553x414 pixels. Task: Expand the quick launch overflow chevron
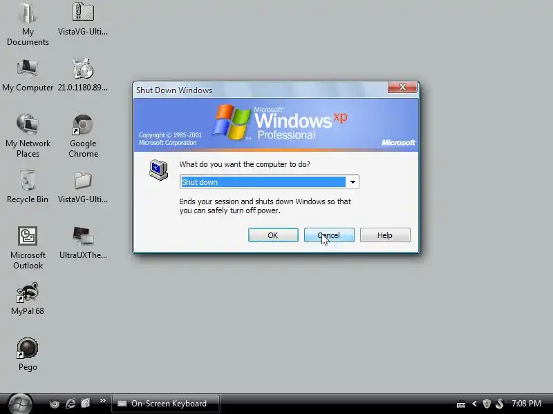point(102,401)
